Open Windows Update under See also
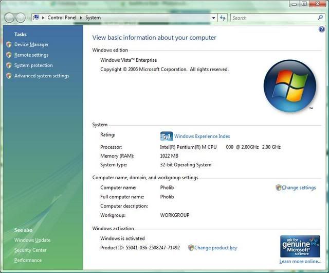Screen dimensions: 329x273 tap(32, 240)
